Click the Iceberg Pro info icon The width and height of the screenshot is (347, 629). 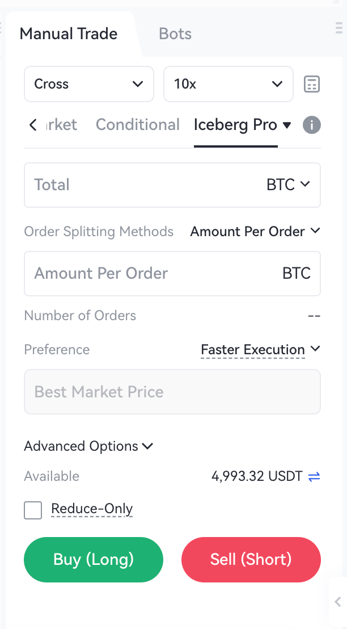pyautogui.click(x=312, y=125)
